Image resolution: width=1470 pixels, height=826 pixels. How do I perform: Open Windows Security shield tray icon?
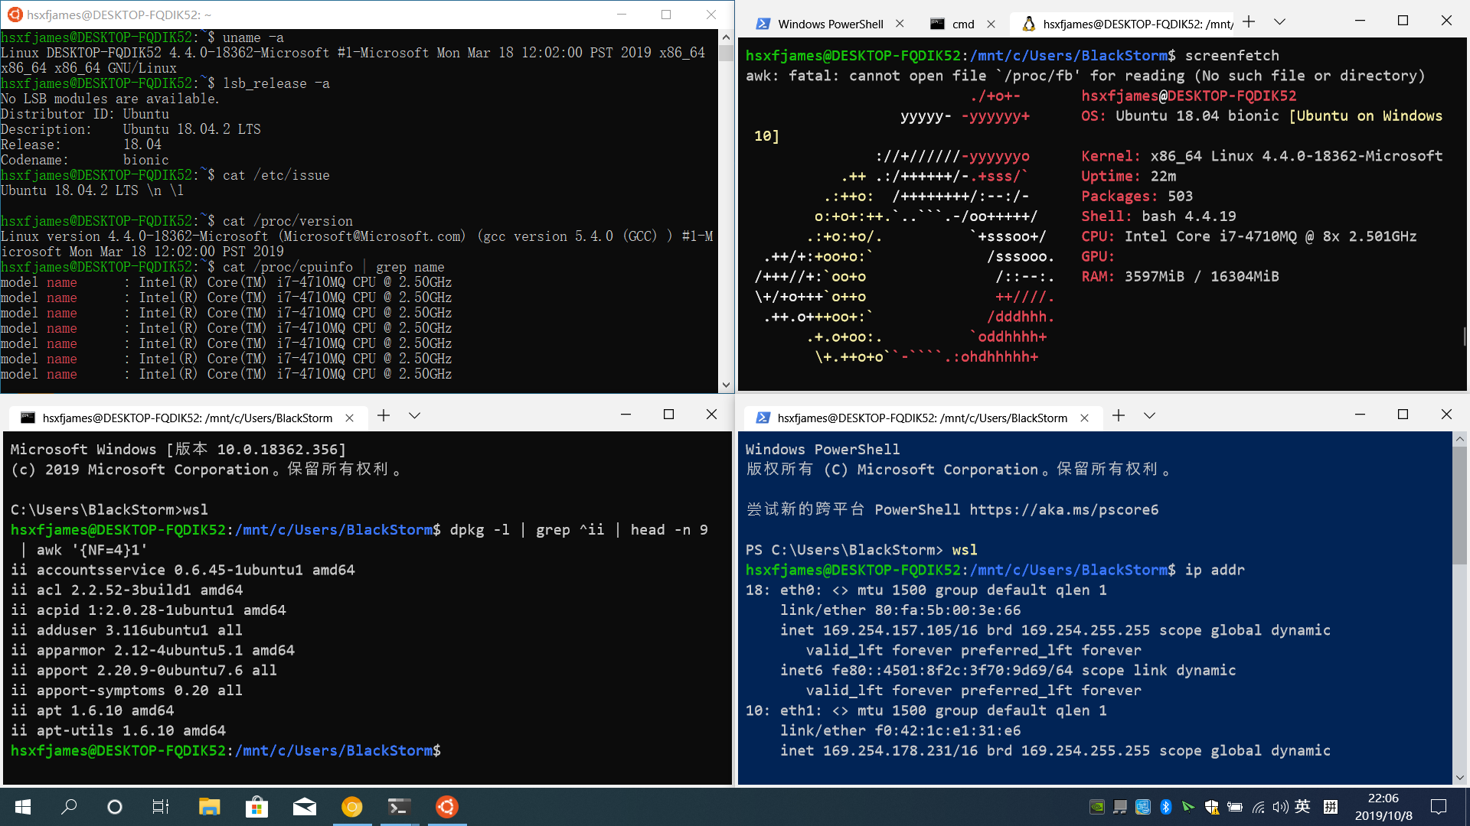pos(1211,807)
